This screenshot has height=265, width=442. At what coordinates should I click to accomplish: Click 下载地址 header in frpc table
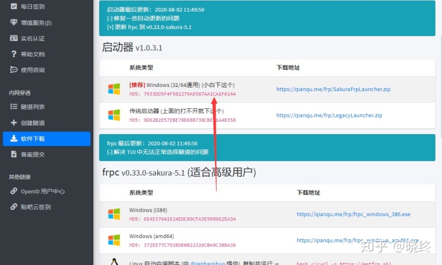click(308, 193)
